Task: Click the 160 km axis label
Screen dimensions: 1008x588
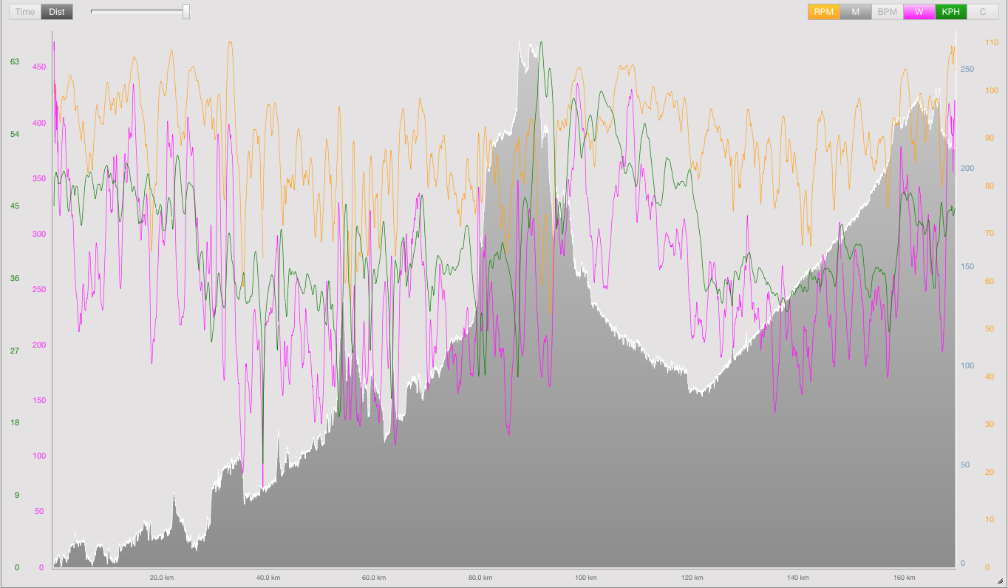Action: coord(905,578)
